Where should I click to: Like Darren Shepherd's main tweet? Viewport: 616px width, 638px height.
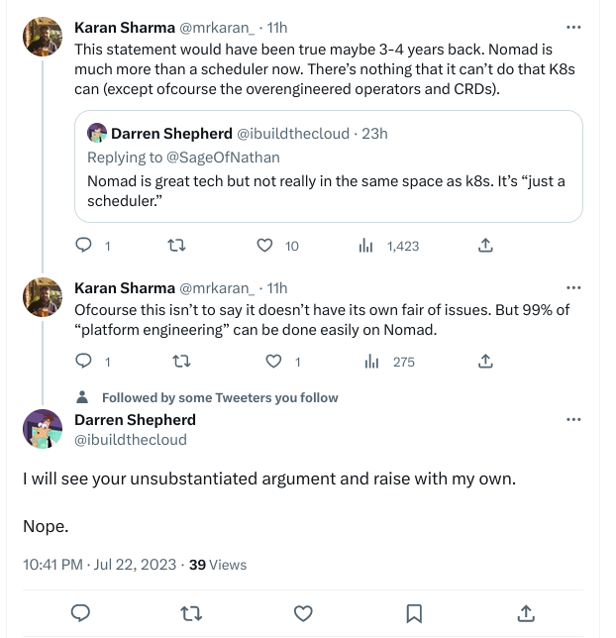(x=303, y=613)
